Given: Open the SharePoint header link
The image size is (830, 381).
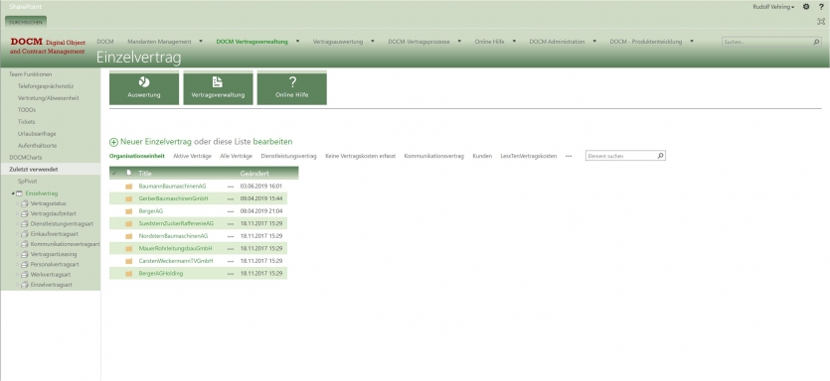Looking at the screenshot, I should pyautogui.click(x=25, y=7).
